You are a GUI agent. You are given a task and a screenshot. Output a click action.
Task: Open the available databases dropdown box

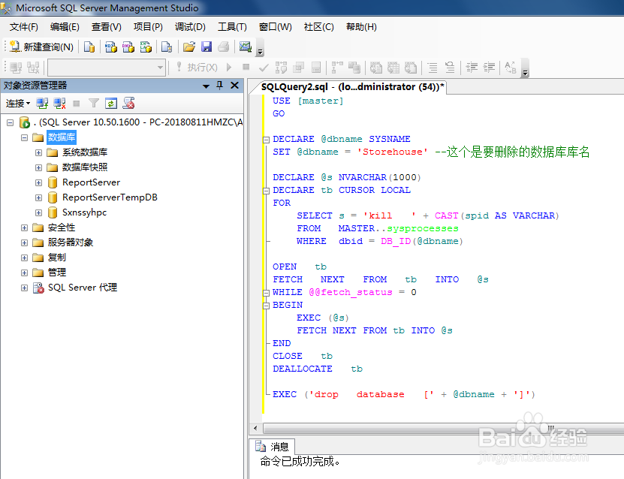click(161, 67)
